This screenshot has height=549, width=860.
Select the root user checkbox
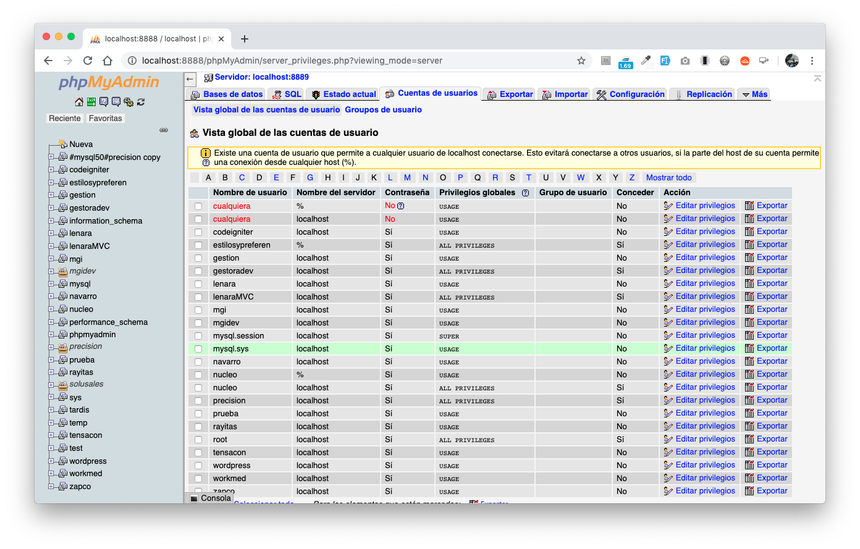[198, 440]
